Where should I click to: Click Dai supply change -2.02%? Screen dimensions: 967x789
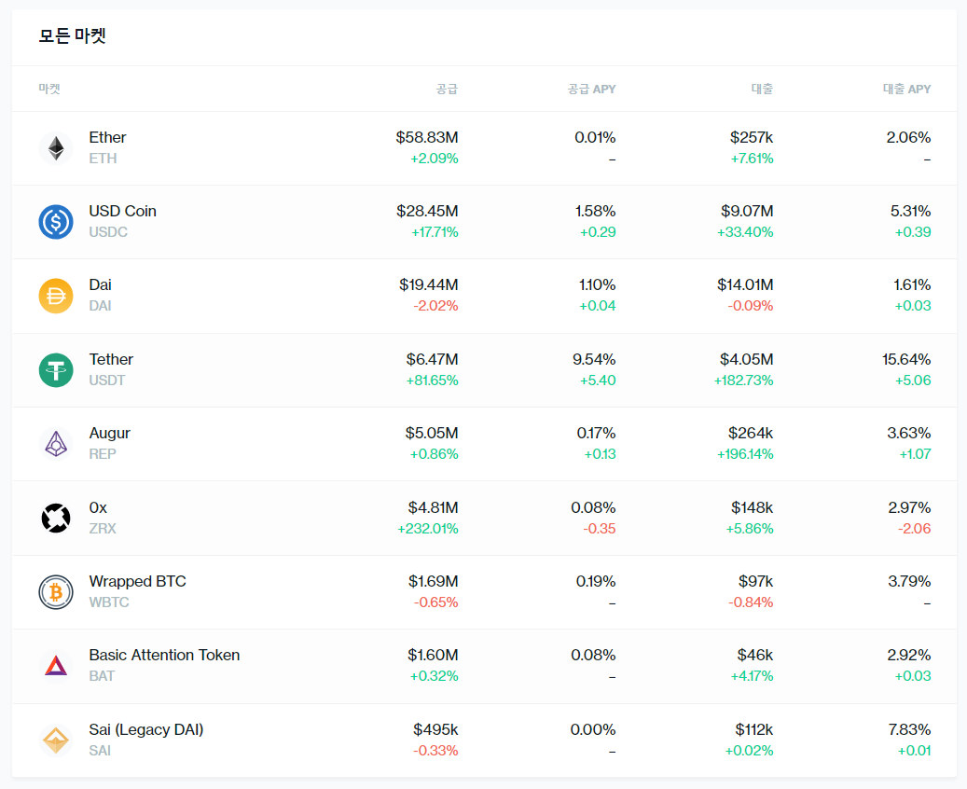click(435, 306)
